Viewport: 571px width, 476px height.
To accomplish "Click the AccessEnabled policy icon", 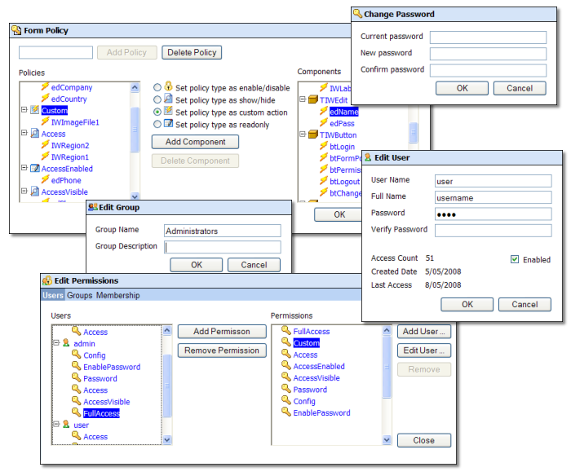I will 35,169.
